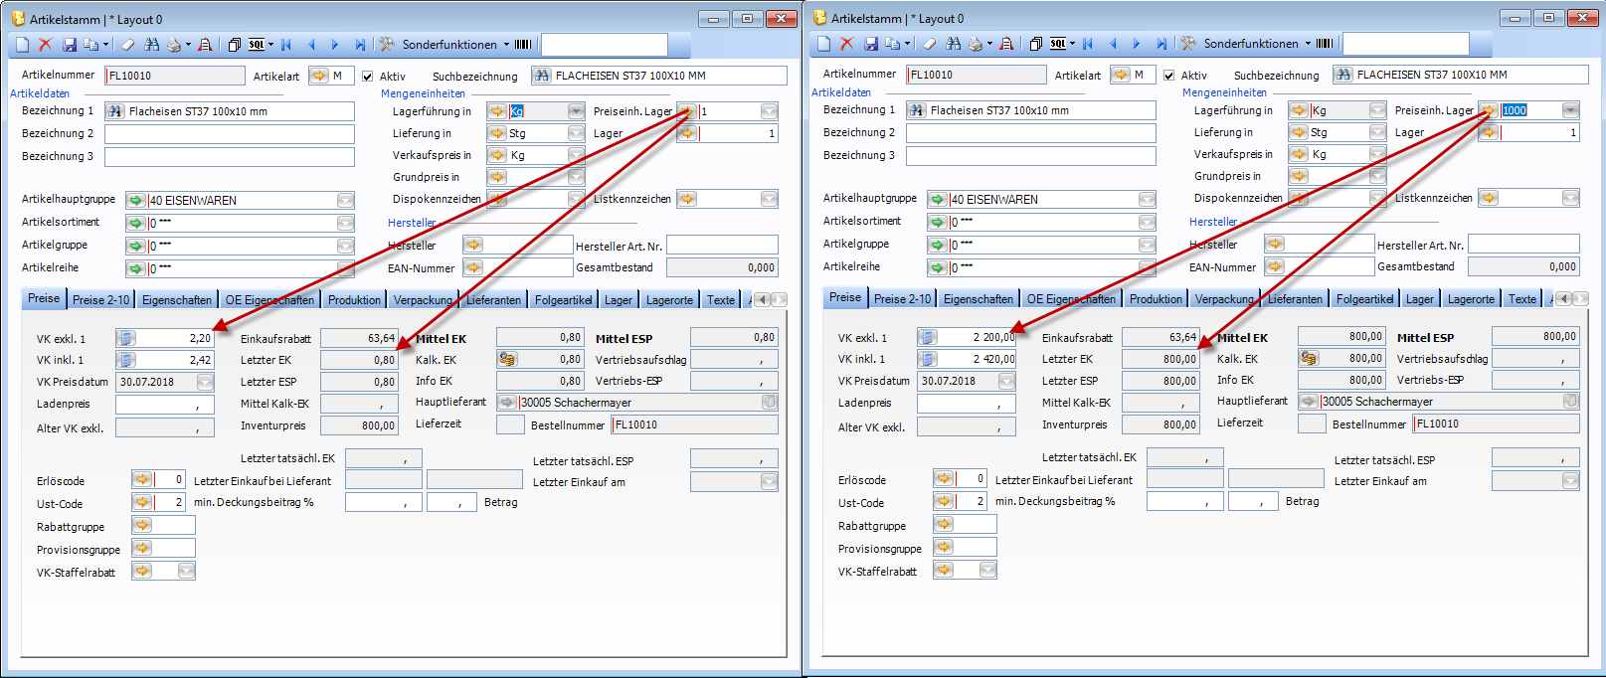
Task: Click the eraser icon in right window toolbar
Action: (929, 44)
